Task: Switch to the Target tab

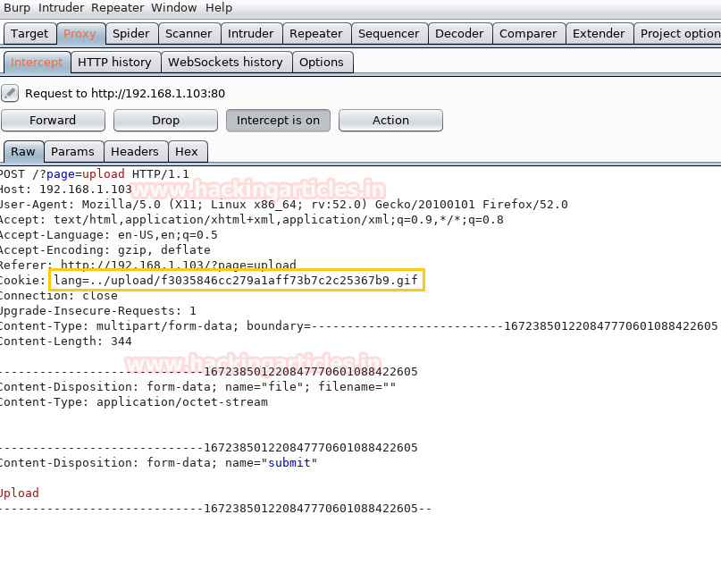Action: tap(29, 34)
